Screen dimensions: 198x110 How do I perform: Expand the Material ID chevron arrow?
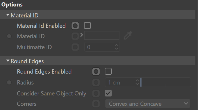82,35
